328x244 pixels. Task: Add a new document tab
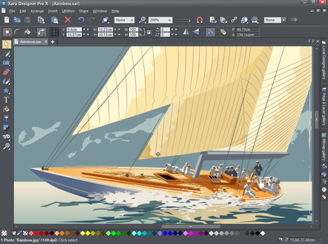[53, 42]
